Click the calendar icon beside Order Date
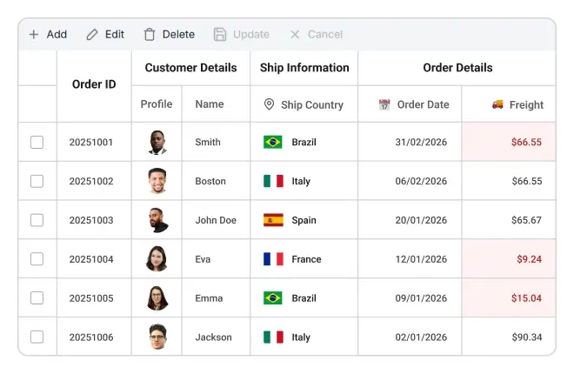The image size is (574, 374). [384, 104]
